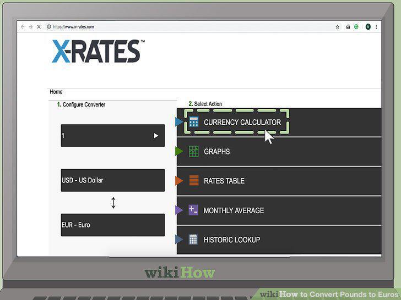
Task: Click the "2. Select Action" heading
Action: pos(205,104)
